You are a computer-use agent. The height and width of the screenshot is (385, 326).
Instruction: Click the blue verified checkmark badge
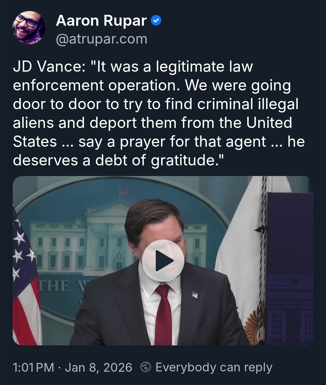click(x=156, y=21)
